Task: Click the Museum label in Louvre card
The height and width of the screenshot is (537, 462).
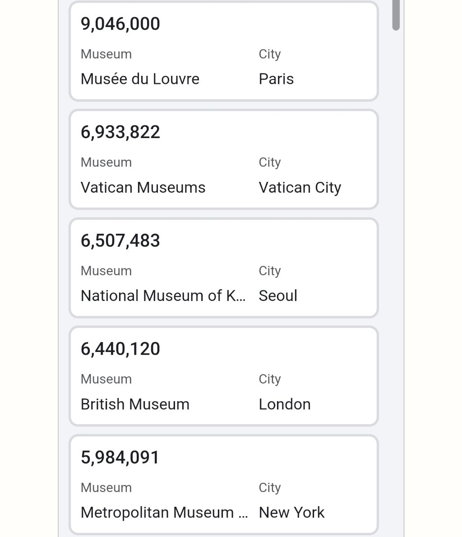Action: [106, 54]
